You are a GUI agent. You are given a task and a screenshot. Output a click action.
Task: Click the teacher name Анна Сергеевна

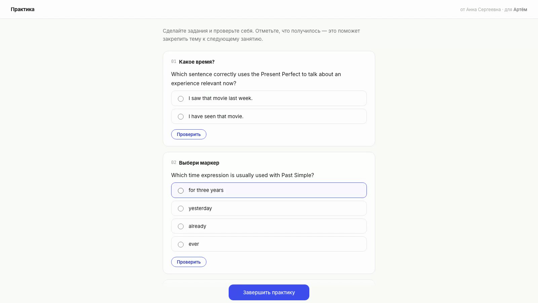click(x=483, y=9)
